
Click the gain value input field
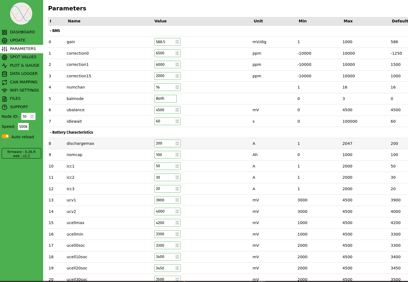164,42
